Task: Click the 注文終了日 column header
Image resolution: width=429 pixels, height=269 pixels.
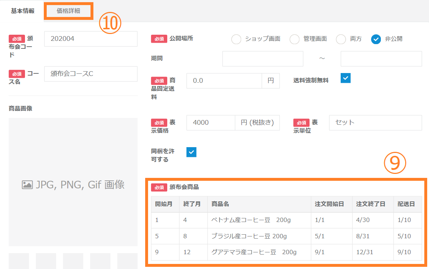Action: tap(373, 204)
